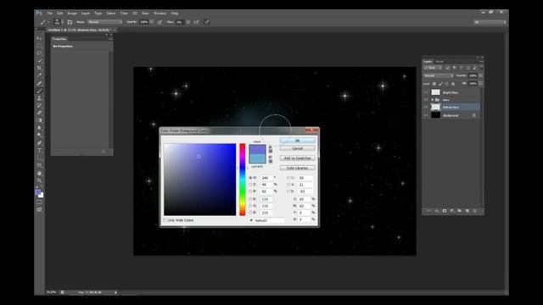
Task: Select the Nebula Base layer thumbnail
Action: (x=435, y=108)
